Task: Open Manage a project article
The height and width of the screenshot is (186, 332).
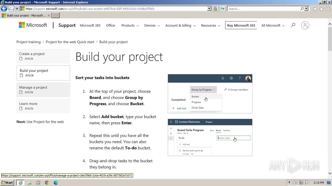Action: 43,90
